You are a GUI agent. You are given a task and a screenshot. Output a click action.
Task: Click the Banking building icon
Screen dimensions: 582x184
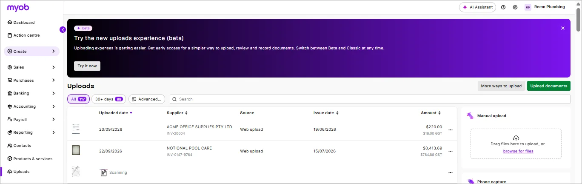(x=10, y=93)
